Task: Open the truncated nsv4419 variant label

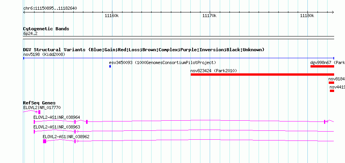Action: click(337, 87)
